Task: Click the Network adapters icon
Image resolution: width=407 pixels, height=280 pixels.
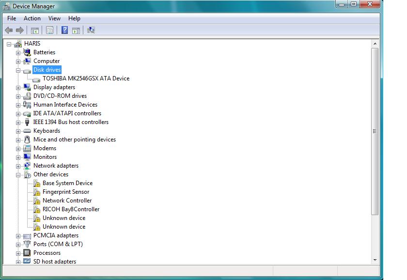Action: tap(27, 166)
